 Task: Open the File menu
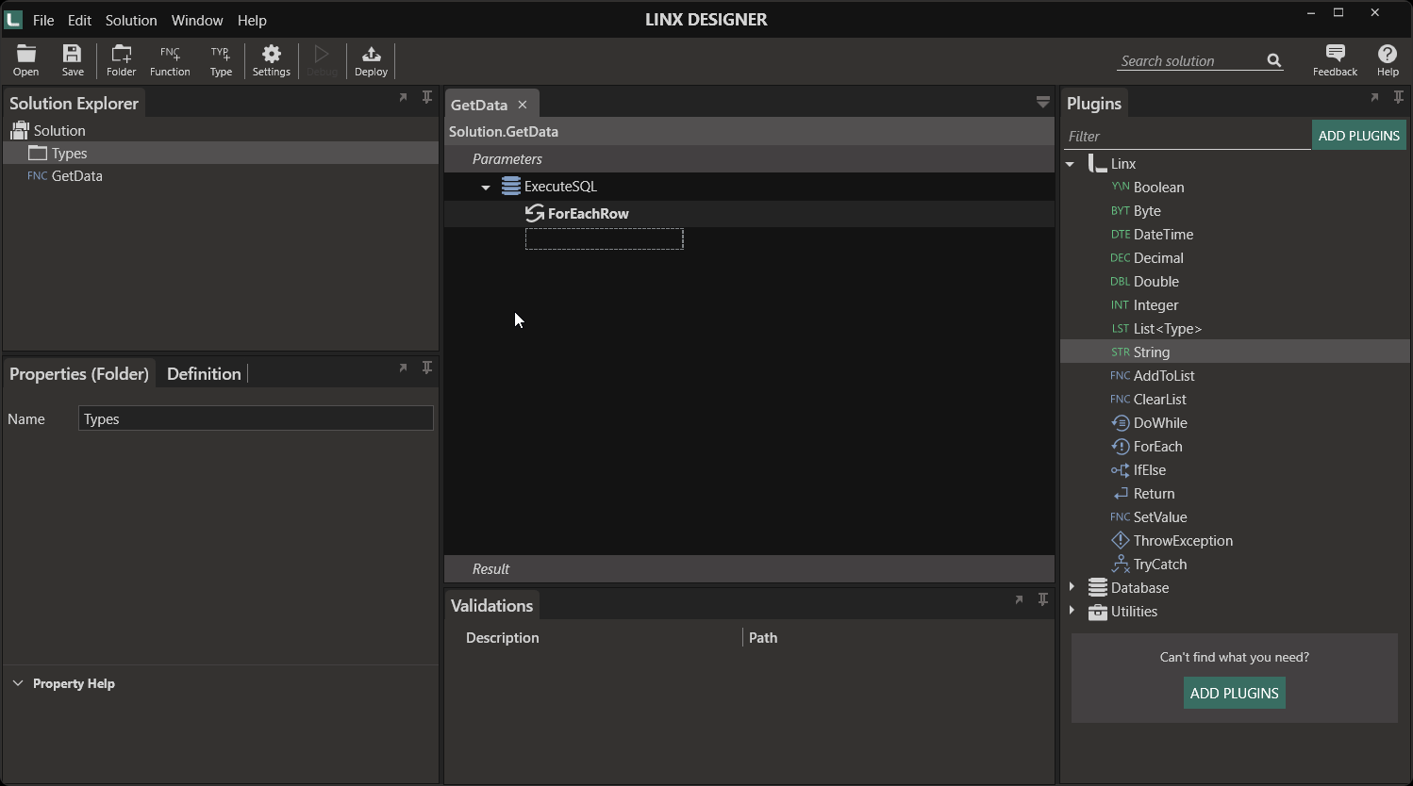(43, 20)
